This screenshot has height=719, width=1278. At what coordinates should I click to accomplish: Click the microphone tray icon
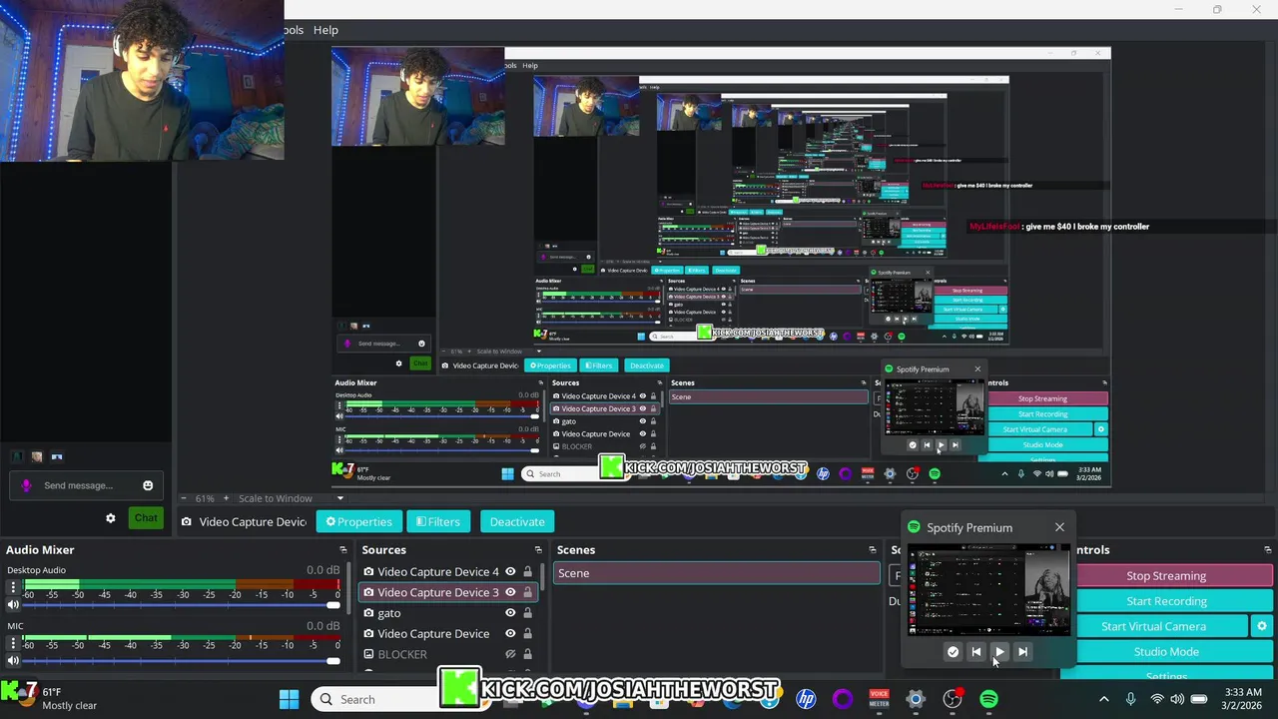pyautogui.click(x=1130, y=699)
